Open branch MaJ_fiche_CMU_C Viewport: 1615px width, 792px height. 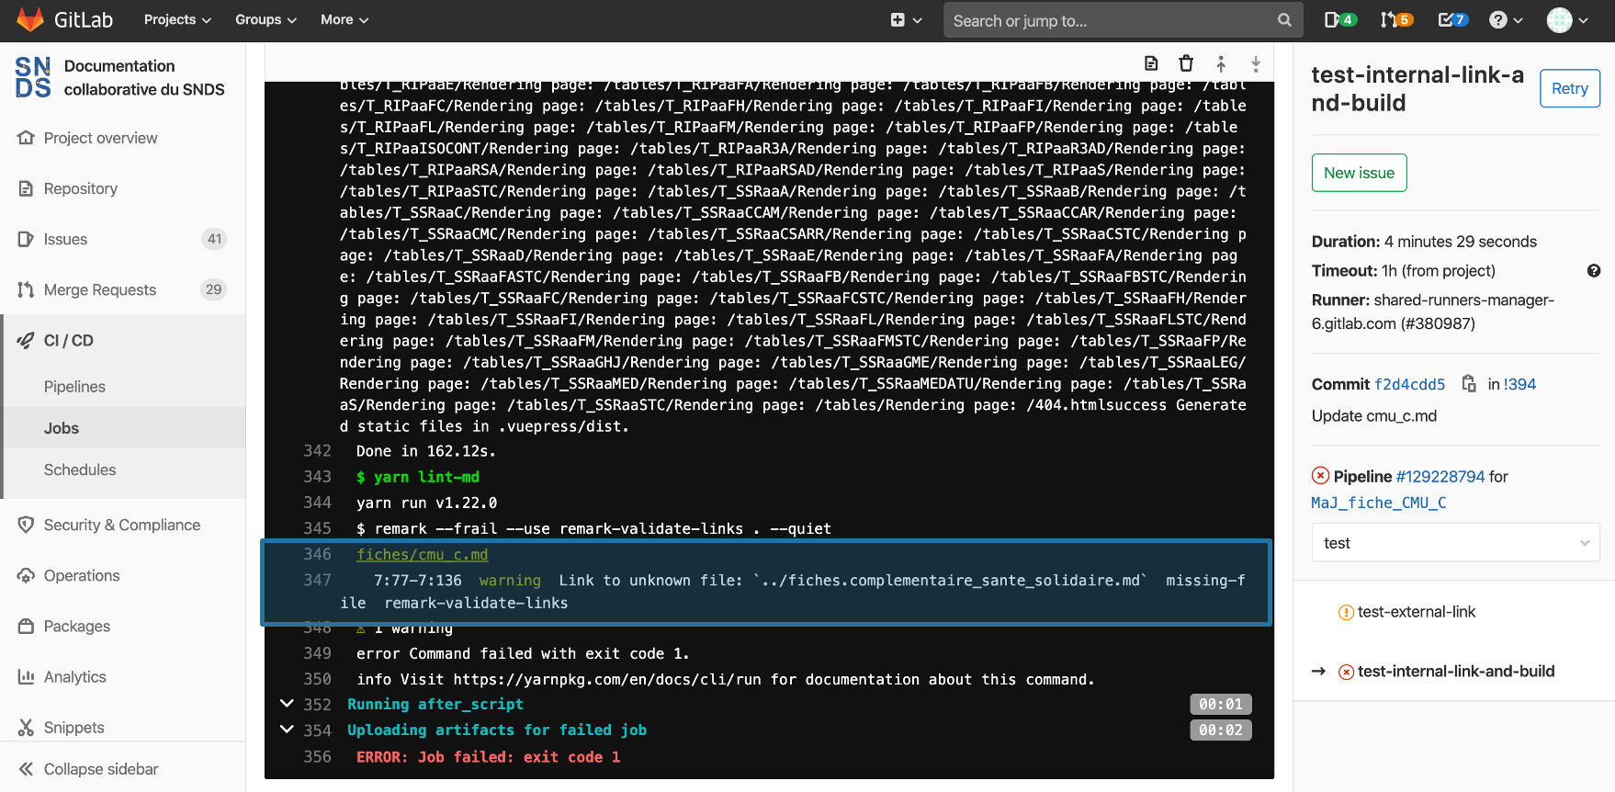[x=1378, y=503]
